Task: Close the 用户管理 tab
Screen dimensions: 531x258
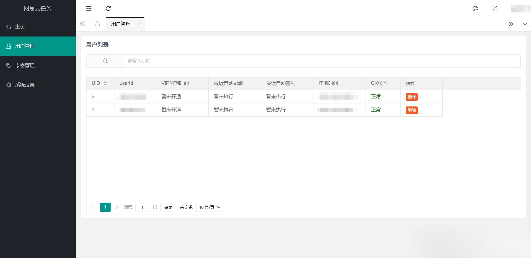Action: (x=139, y=24)
